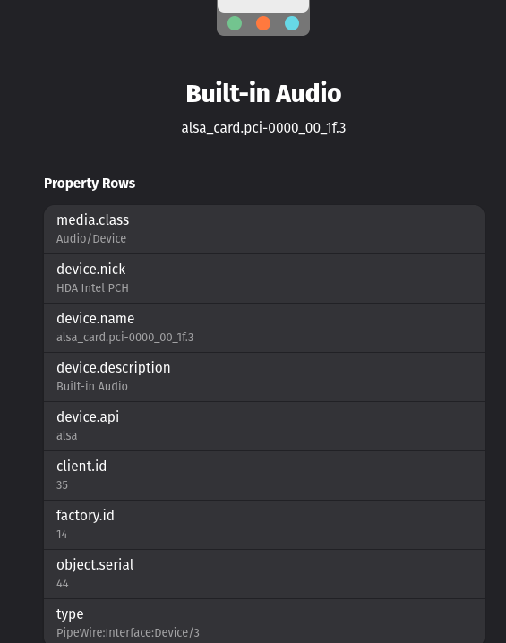The image size is (506, 643).
Task: Click the Built-in Audio title
Action: coord(263,93)
